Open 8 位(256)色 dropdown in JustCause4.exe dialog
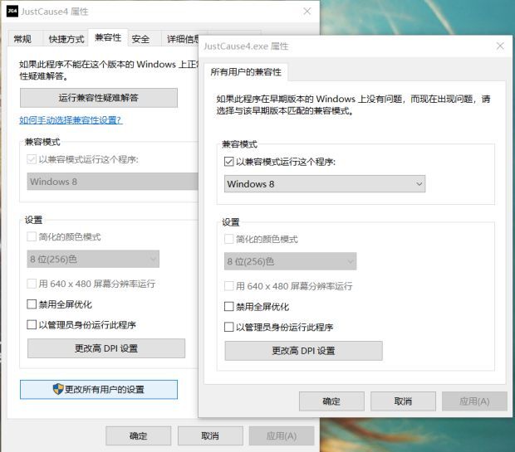Screen dimensions: 515x452 [x=291, y=261]
